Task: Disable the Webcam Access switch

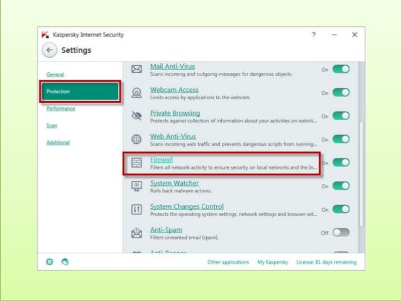Action: [x=341, y=92]
